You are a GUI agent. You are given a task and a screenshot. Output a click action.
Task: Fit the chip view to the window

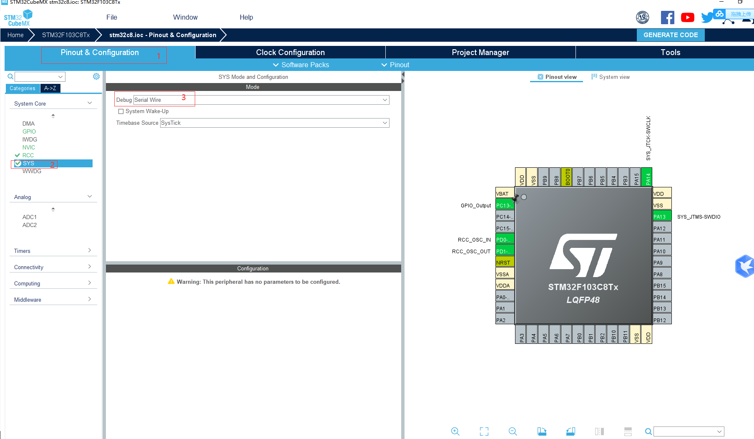[x=484, y=431]
